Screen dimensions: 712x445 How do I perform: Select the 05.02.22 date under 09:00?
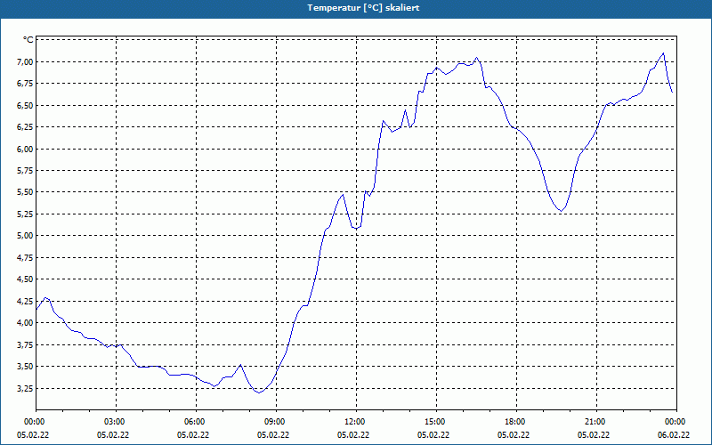[273, 435]
